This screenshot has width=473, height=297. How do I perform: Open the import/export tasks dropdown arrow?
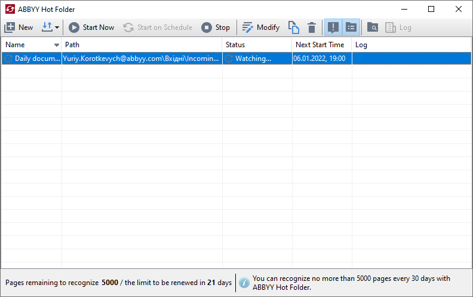coord(57,27)
